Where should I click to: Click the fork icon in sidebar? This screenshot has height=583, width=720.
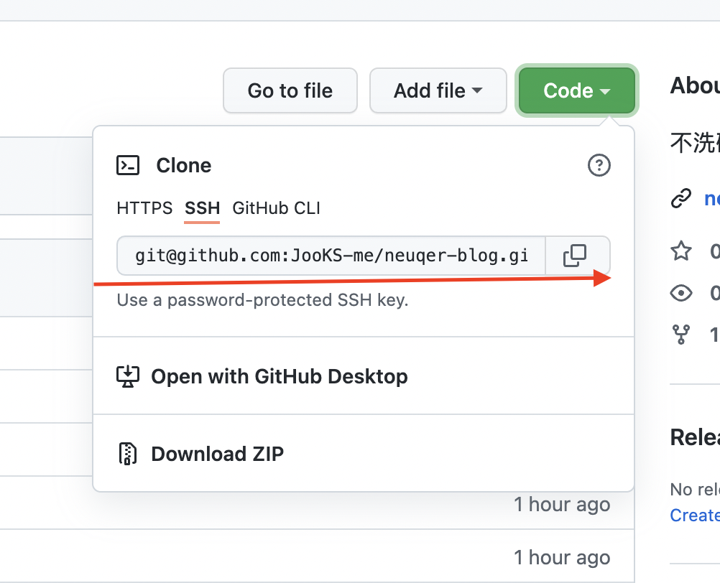pyautogui.click(x=680, y=335)
